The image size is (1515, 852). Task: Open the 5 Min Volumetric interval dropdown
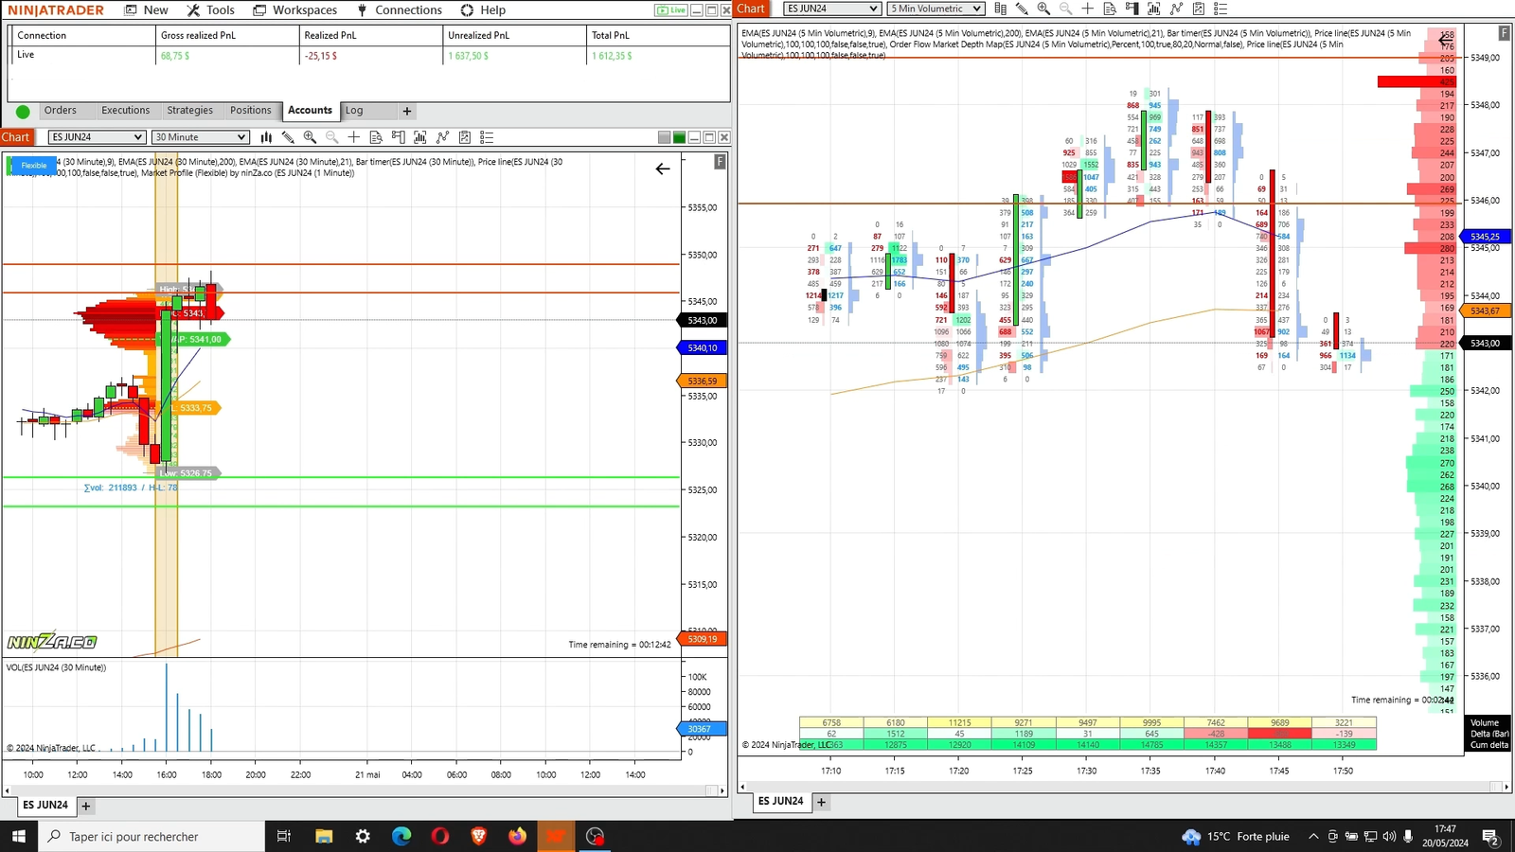coord(936,9)
